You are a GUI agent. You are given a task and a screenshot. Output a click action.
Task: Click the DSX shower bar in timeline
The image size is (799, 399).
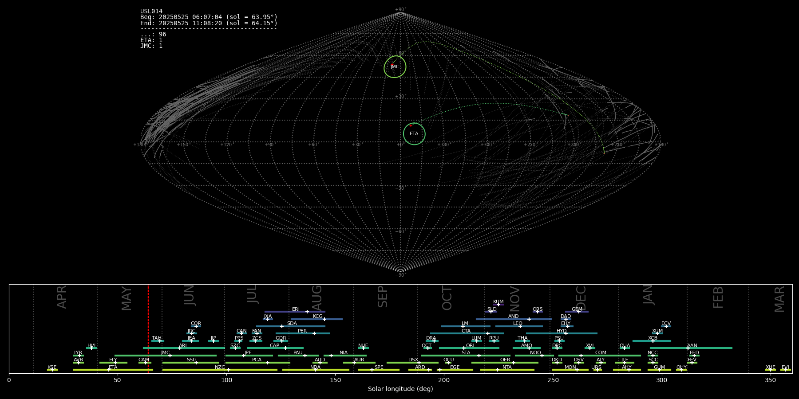click(412, 363)
